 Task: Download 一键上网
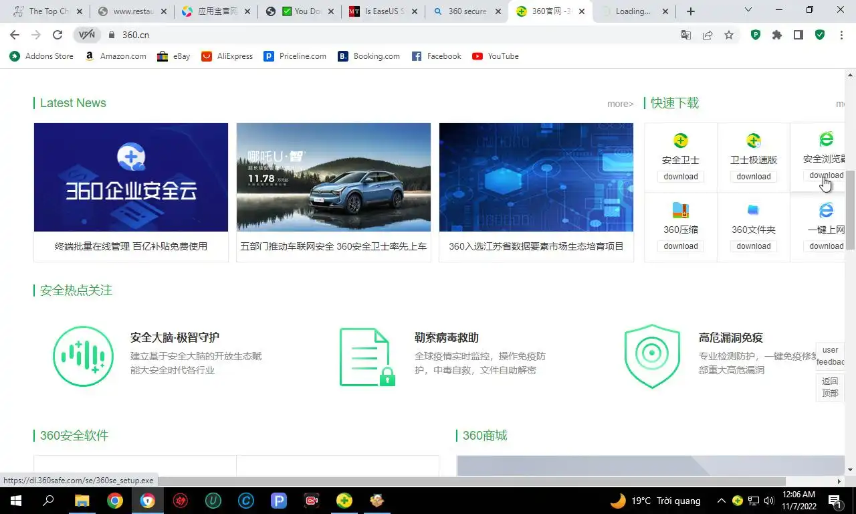click(825, 246)
